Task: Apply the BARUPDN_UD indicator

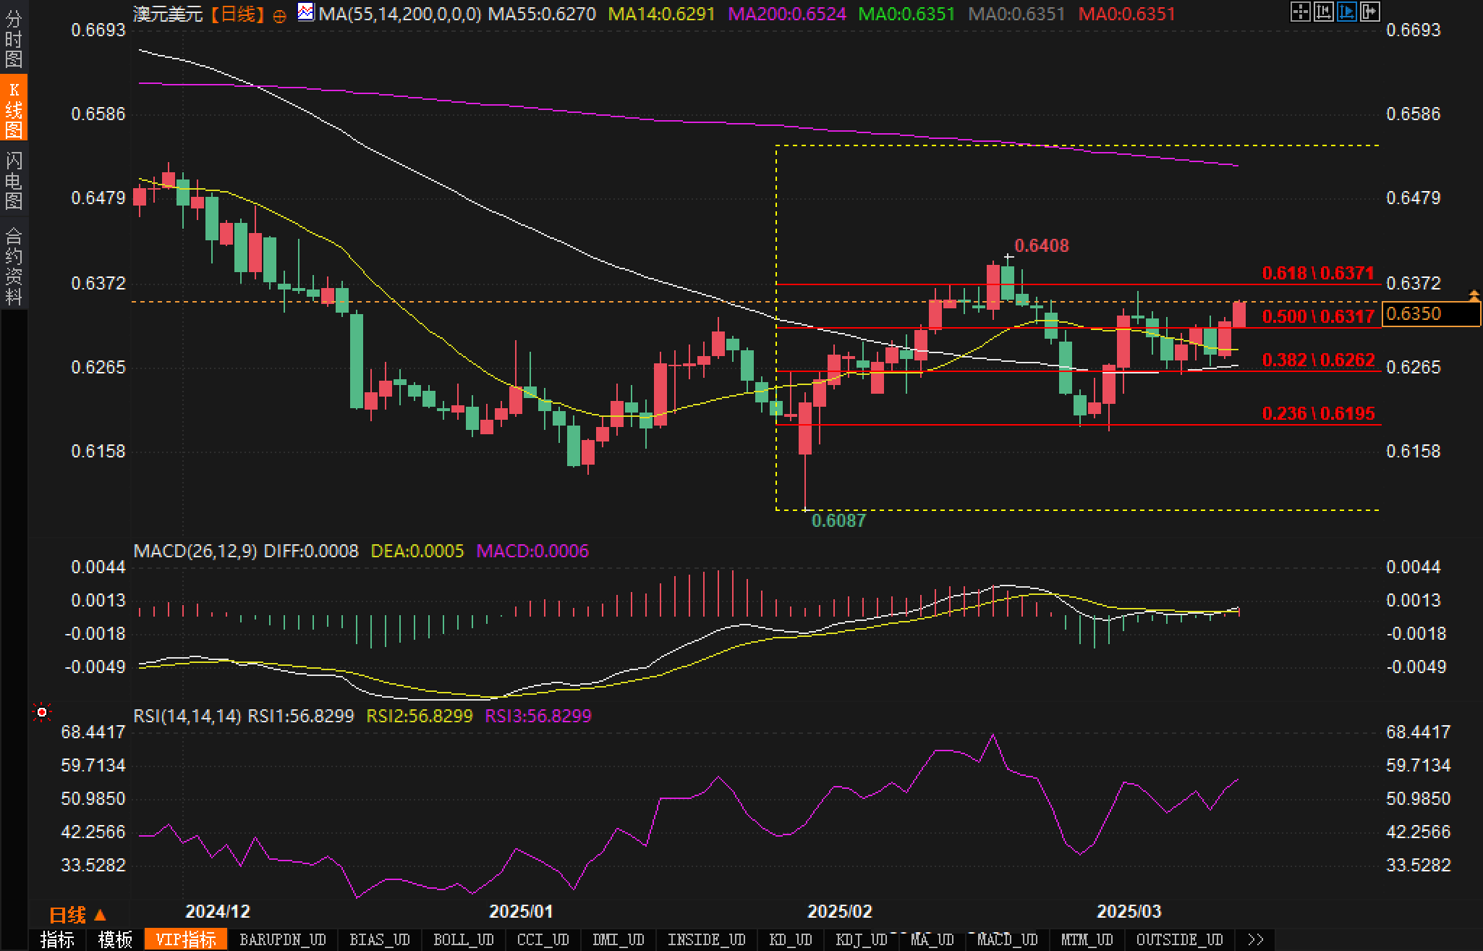Action: pos(283,939)
